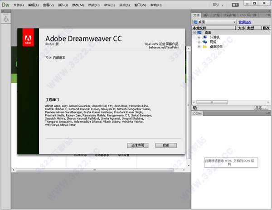Click the document window horizontal scrollbar thumb

click(x=95, y=170)
